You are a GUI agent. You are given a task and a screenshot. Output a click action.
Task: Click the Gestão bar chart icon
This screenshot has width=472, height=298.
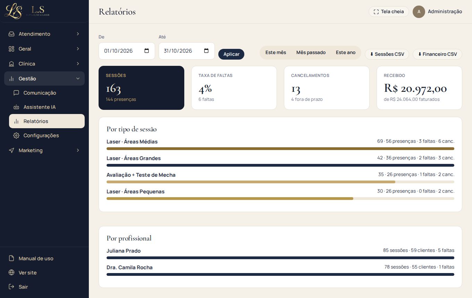(x=11, y=79)
